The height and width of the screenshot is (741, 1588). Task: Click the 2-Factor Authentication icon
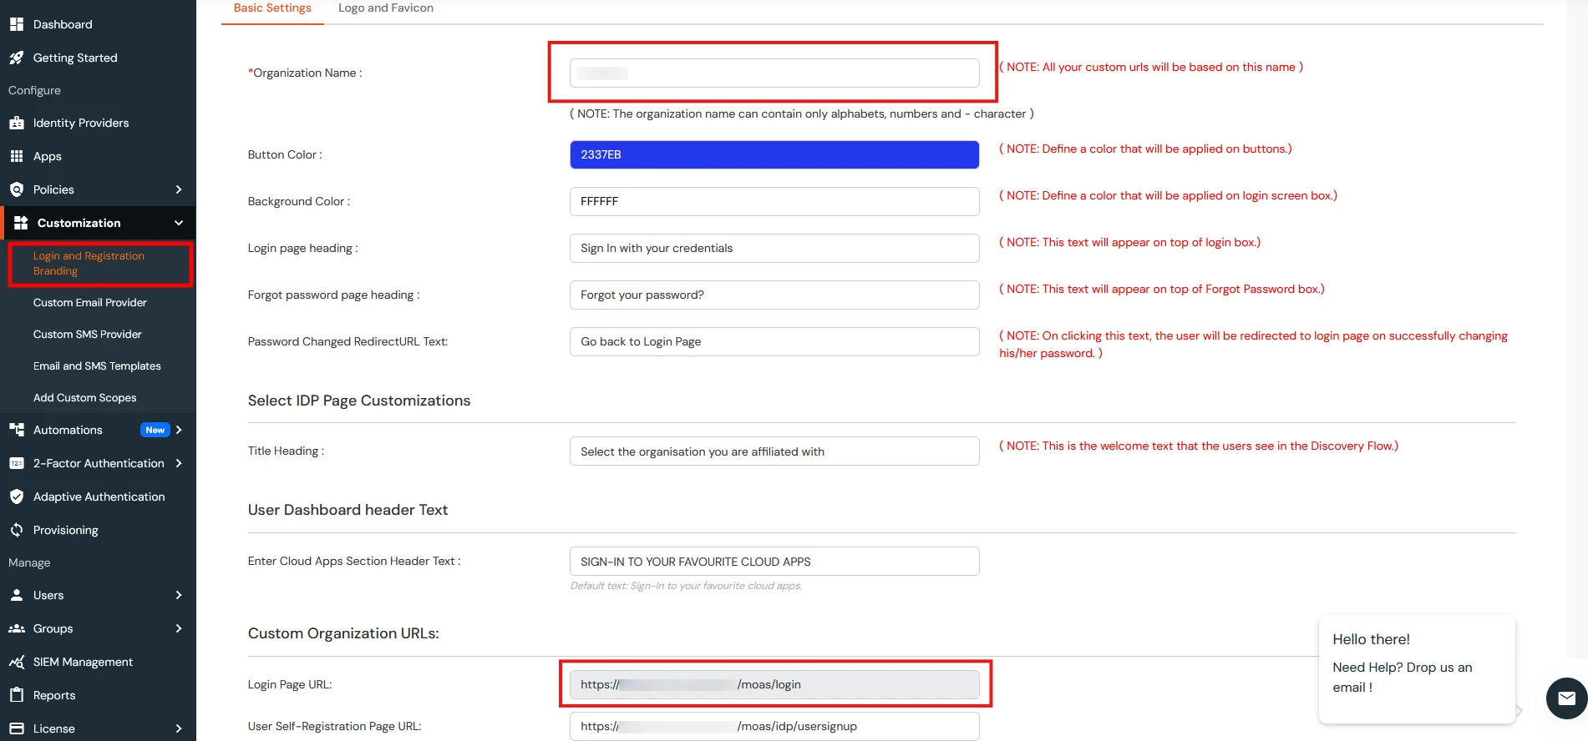coord(16,463)
